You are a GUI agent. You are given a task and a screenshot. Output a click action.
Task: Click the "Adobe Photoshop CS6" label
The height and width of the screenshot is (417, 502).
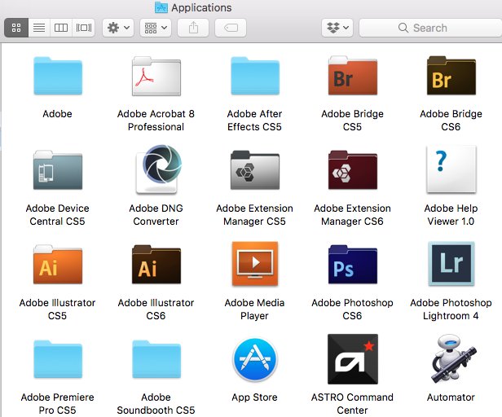[353, 309]
